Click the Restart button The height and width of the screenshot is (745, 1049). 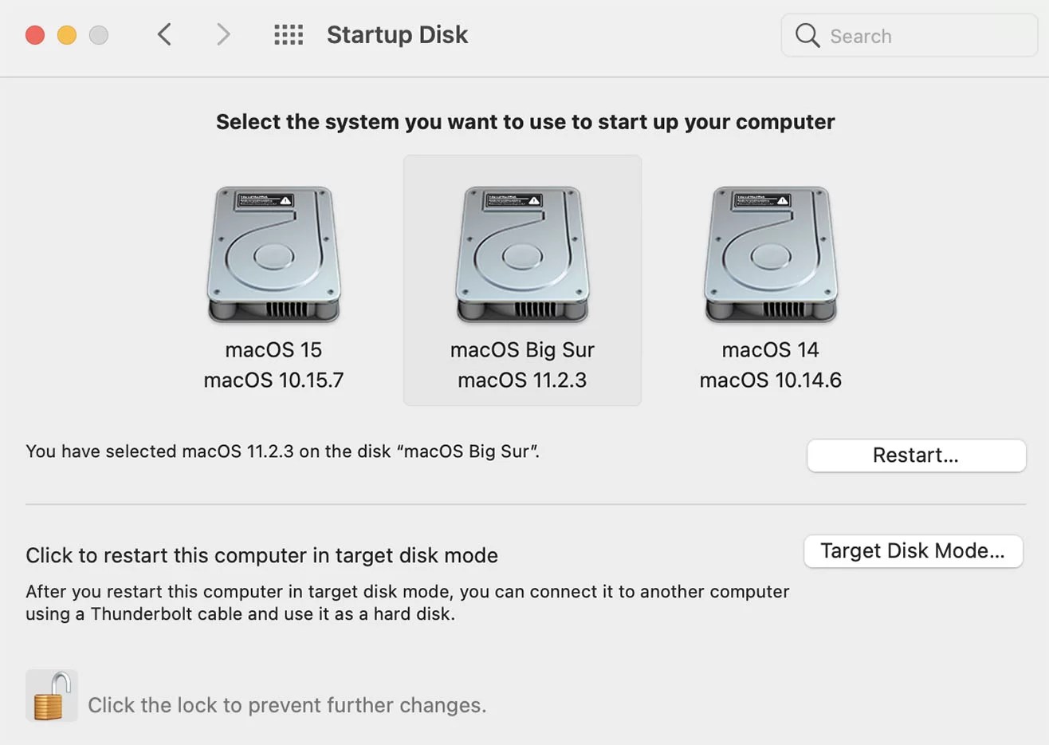[x=915, y=455]
